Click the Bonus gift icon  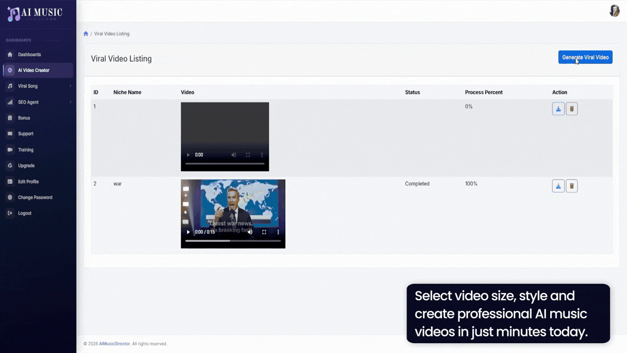tap(10, 118)
